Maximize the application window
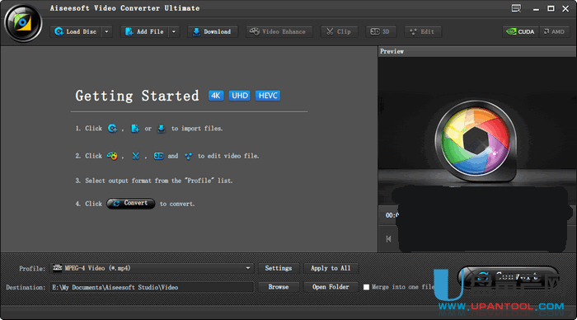The width and height of the screenshot is (577, 320). point(551,8)
